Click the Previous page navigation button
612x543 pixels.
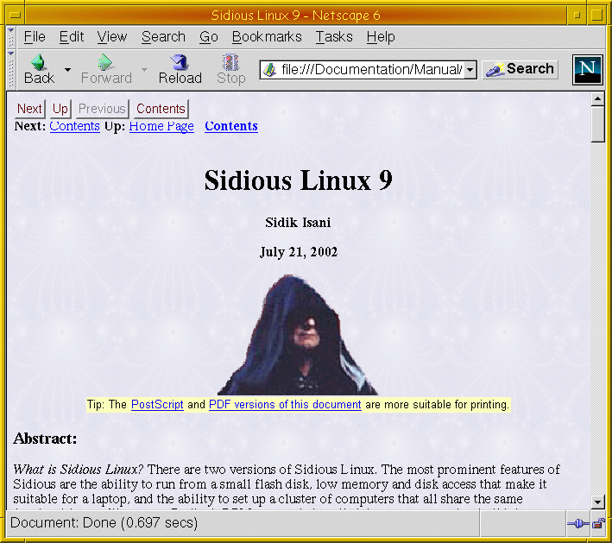pyautogui.click(x=102, y=109)
